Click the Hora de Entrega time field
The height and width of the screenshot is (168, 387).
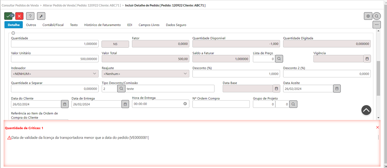pos(160,104)
